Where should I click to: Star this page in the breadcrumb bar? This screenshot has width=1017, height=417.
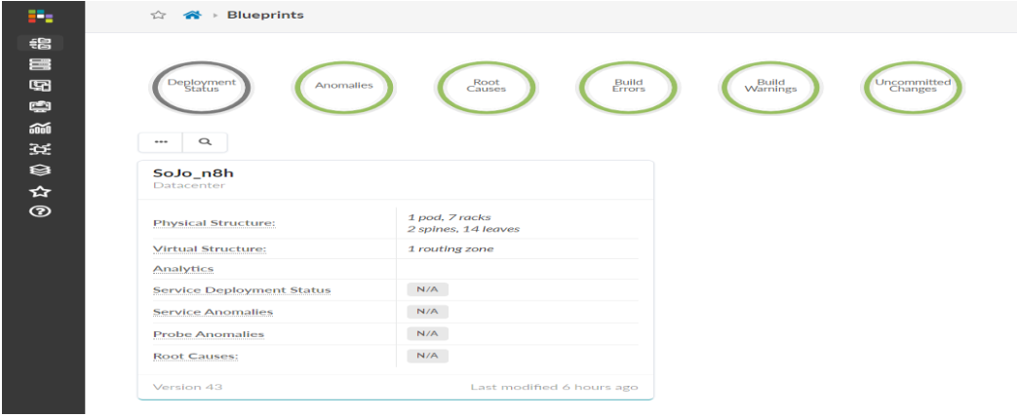[x=158, y=16]
